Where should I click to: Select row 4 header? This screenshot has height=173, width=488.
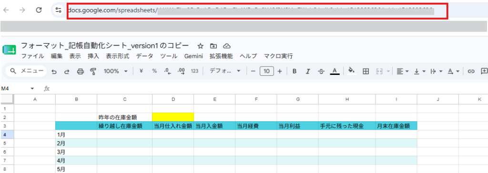tap(7, 135)
